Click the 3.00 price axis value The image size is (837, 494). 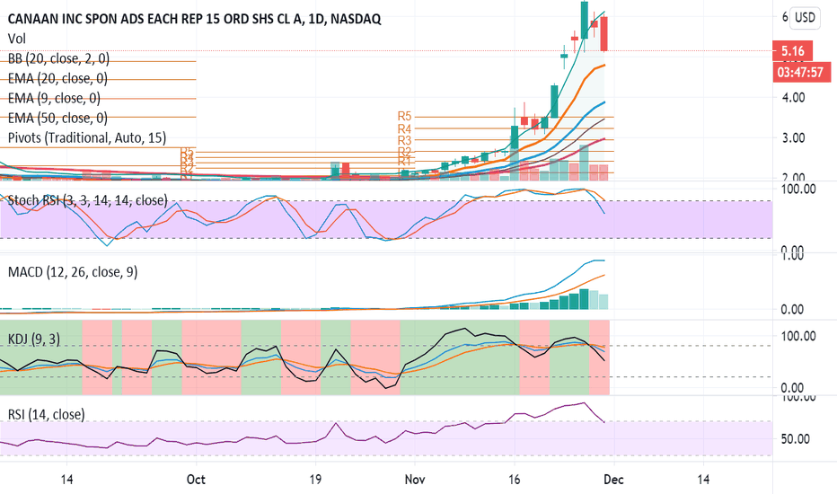[793, 137]
